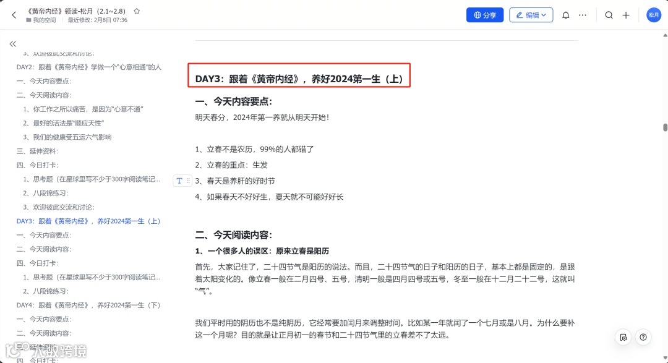668x363 pixels.
Task: Open 四、今日打卡 under the DAY2 outline
Action: pyautogui.click(x=38, y=165)
